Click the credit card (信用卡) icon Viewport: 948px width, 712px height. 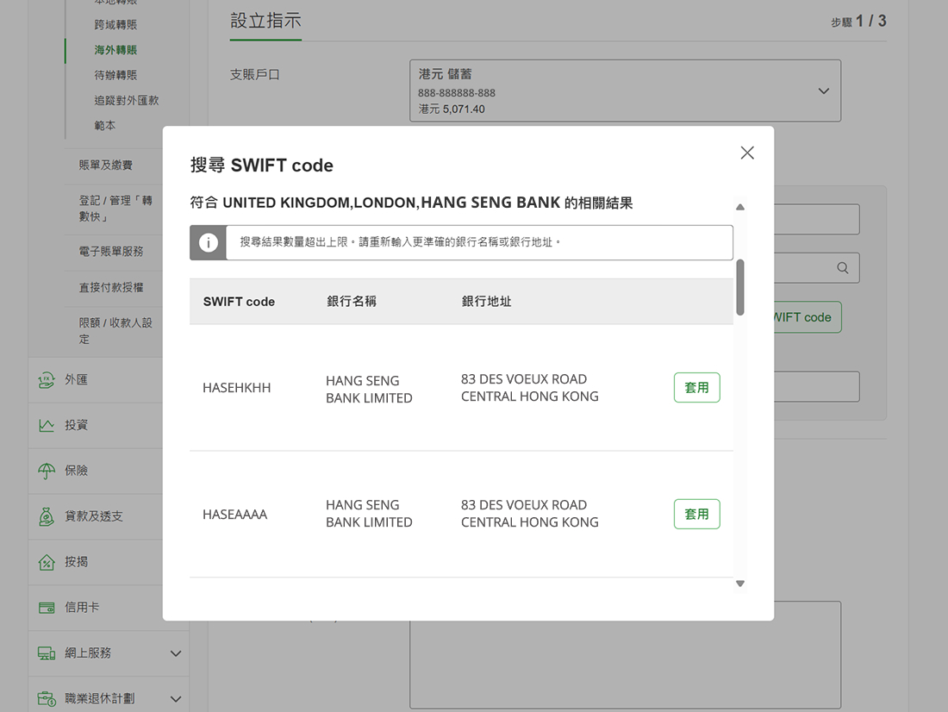point(47,608)
